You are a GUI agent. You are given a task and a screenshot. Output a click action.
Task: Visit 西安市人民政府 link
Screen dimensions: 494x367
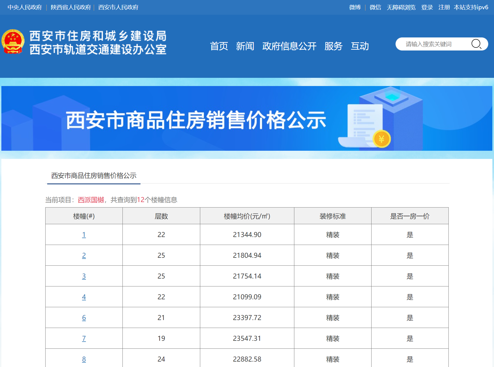tap(118, 7)
